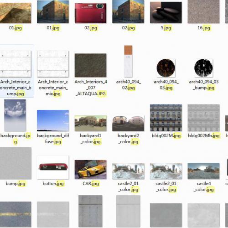228x228 pixels.
Task: Click the bump.jpg file name
Action: [x=16, y=184]
